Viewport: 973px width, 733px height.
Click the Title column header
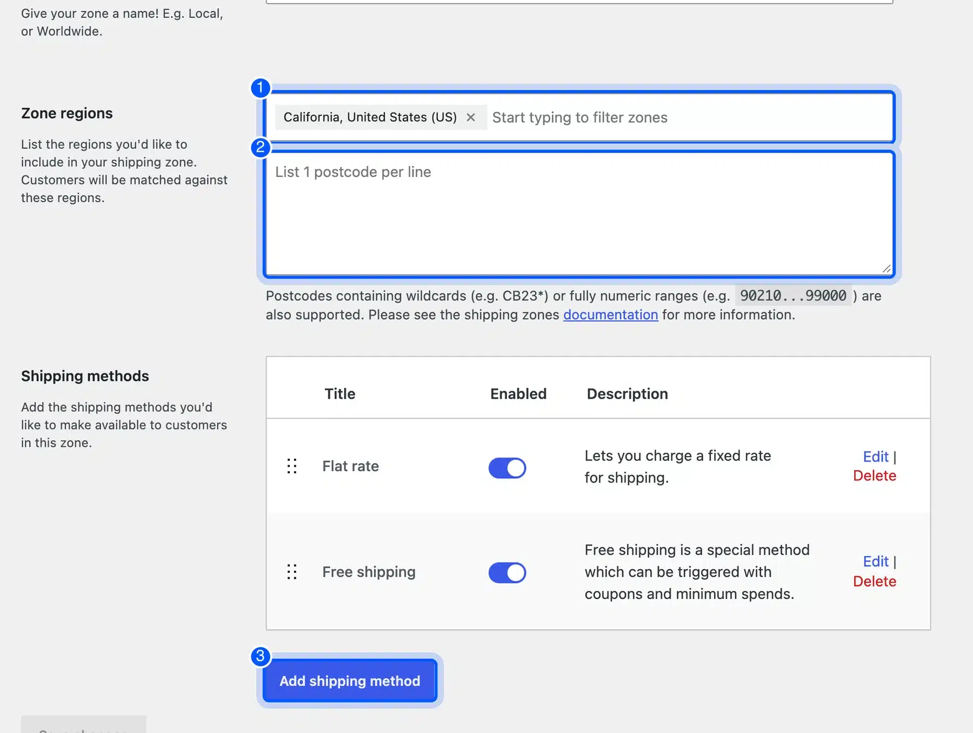point(339,394)
